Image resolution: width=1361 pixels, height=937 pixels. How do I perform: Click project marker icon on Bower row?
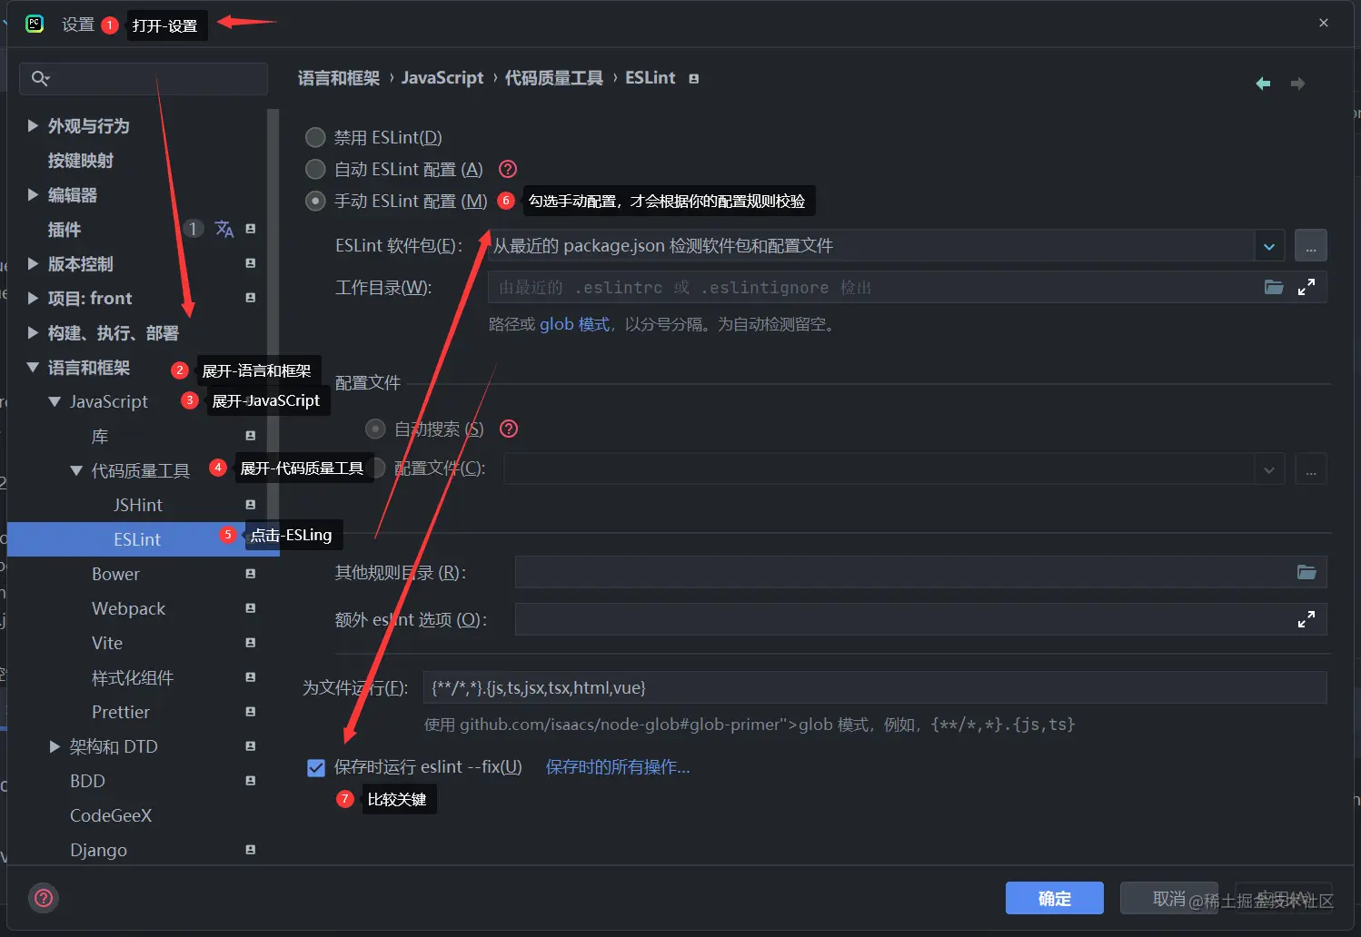(251, 574)
